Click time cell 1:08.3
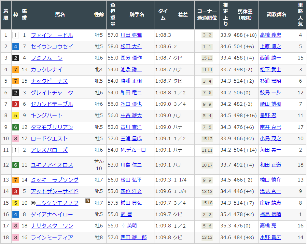 point(163,35)
